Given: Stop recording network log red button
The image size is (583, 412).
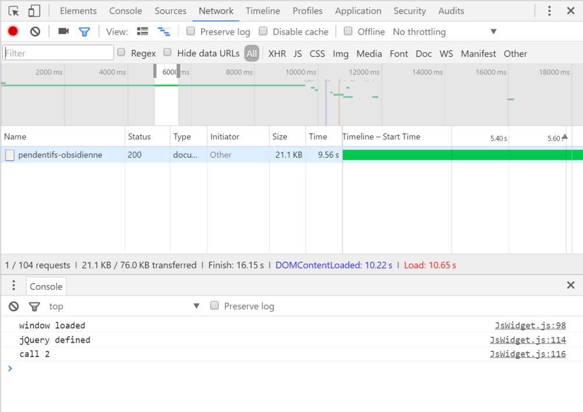Looking at the screenshot, I should [x=13, y=31].
